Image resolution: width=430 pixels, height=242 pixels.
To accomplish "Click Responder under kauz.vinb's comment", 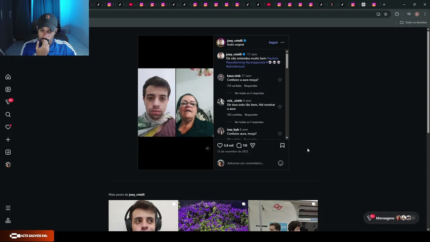I will click(x=251, y=86).
